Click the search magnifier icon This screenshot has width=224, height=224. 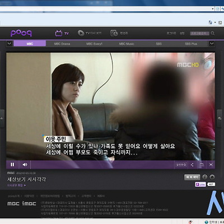pos(212,34)
